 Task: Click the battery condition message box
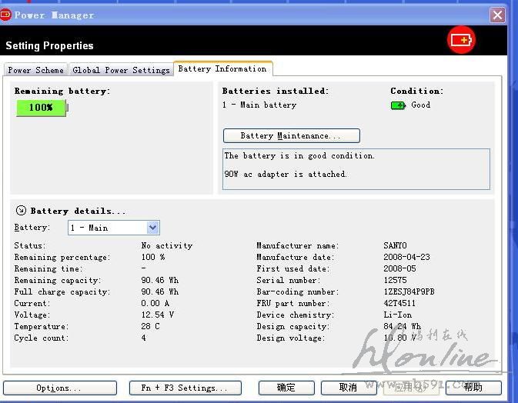(356, 168)
